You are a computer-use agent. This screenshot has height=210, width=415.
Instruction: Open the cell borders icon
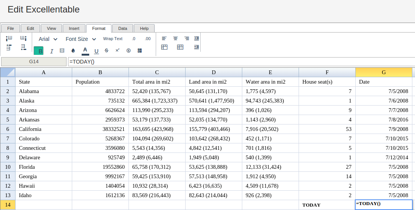pos(62,51)
